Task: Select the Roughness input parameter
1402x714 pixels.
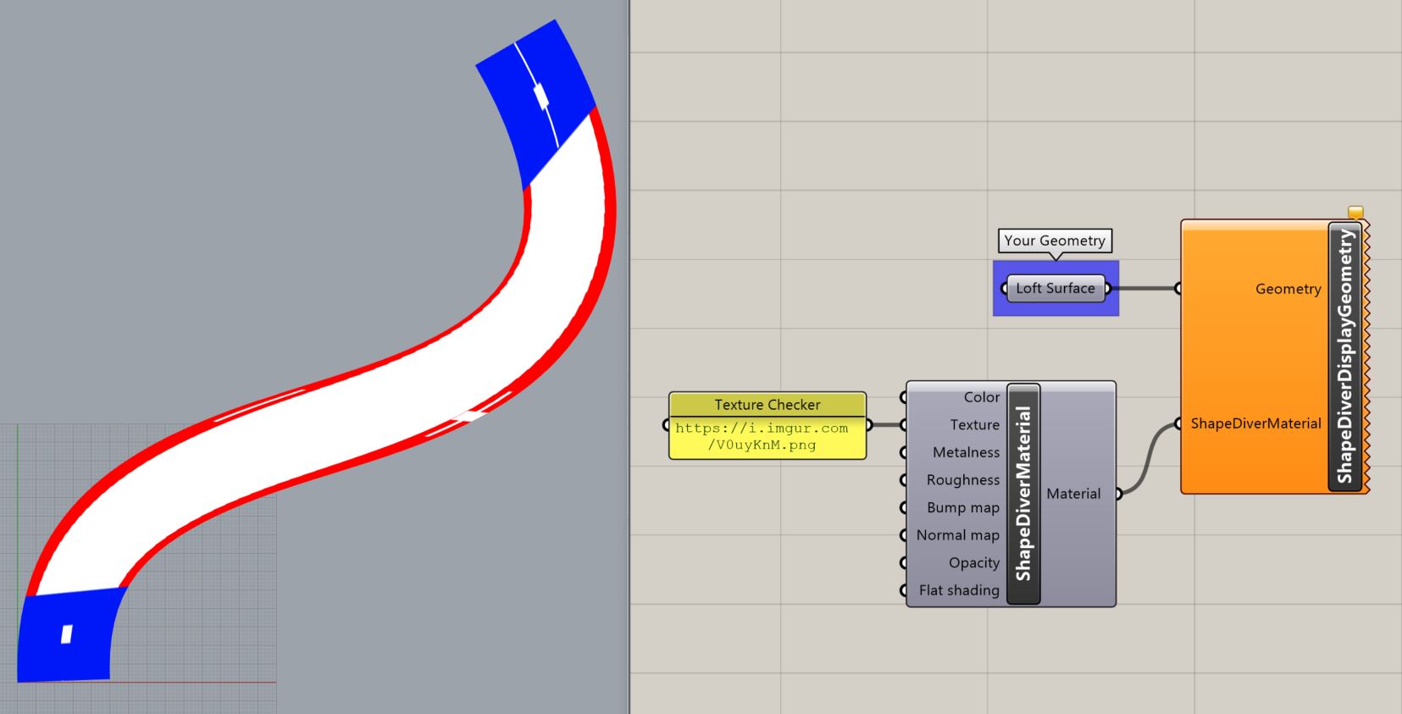Action: point(962,480)
